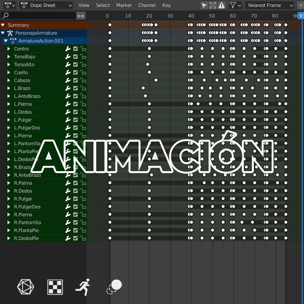Click the invert filter arrows button
The width and height of the screenshot is (304, 304).
coord(81,16)
